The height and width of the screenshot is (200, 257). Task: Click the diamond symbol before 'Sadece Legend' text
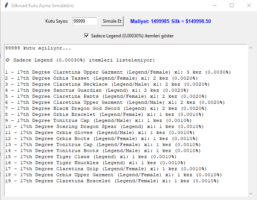tap(8, 60)
